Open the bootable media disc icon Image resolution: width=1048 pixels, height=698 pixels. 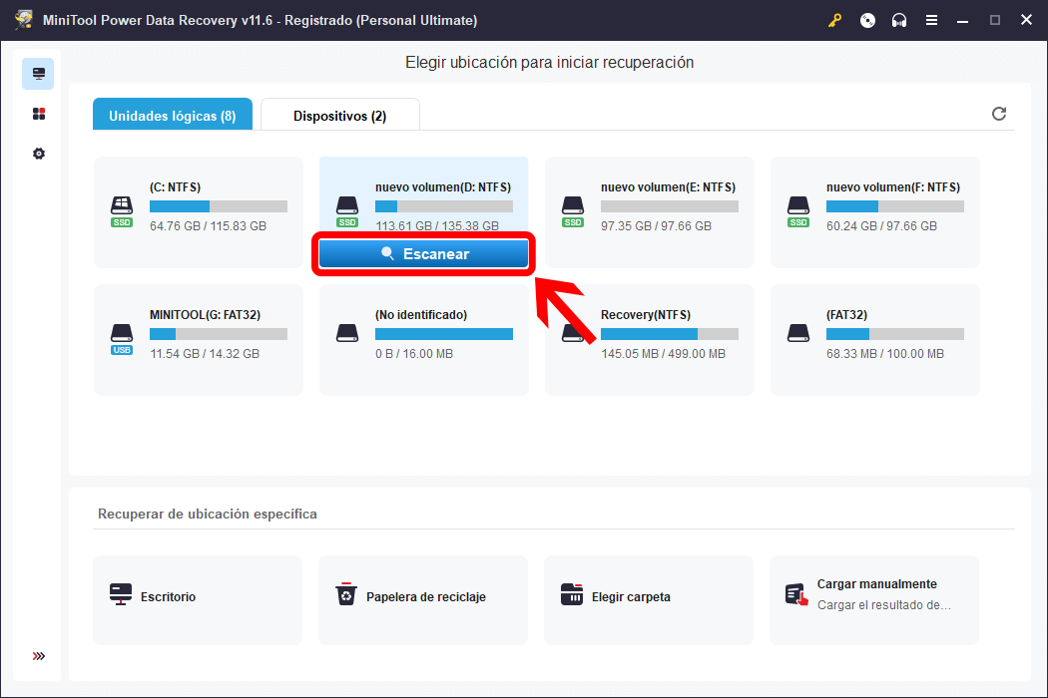pos(867,20)
